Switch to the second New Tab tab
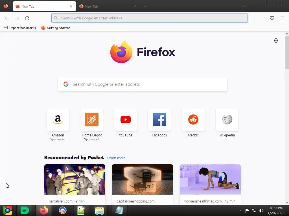Viewport: 289px width, 216px height. pyautogui.click(x=108, y=6)
